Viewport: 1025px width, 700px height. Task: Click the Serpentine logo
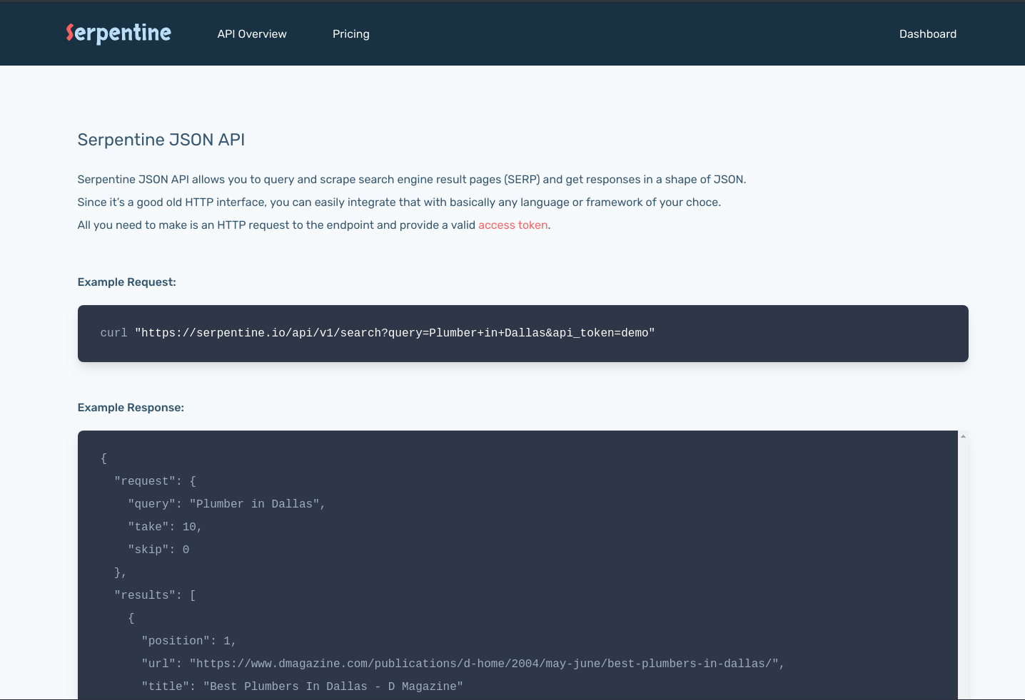tap(118, 34)
